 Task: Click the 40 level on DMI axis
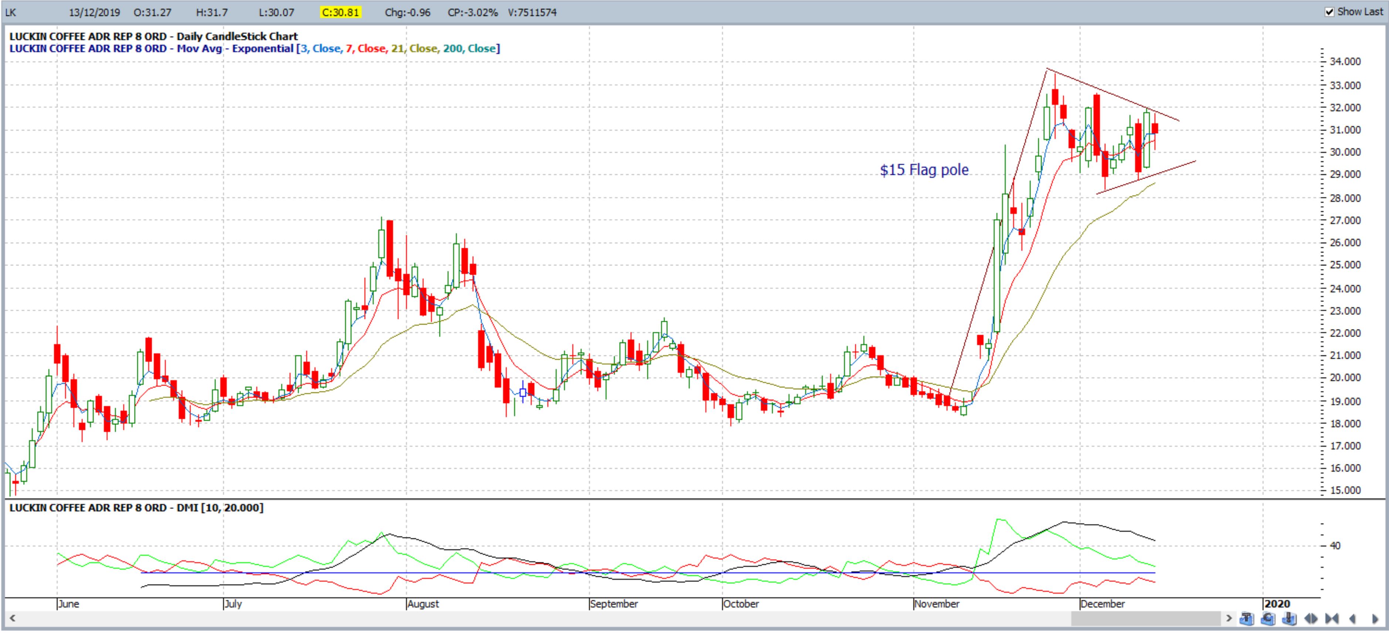coord(1335,546)
